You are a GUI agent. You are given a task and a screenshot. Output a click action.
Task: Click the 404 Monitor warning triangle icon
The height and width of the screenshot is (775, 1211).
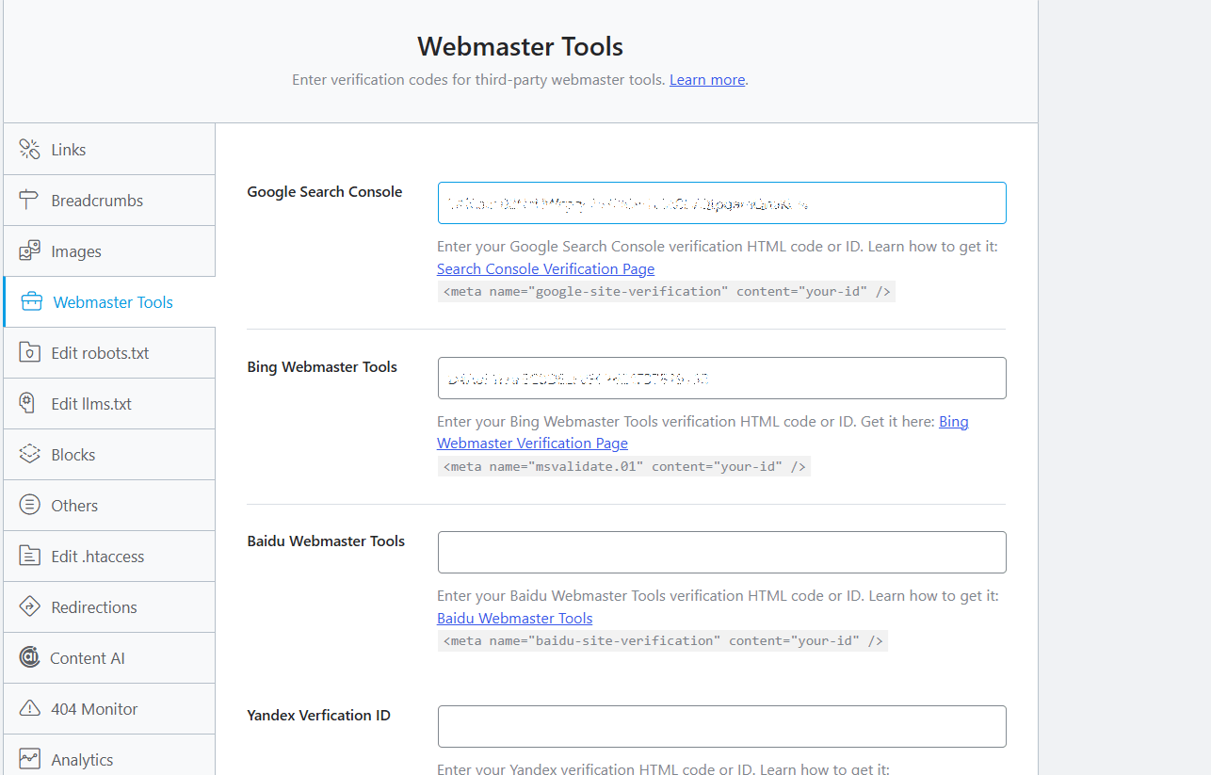coord(30,708)
